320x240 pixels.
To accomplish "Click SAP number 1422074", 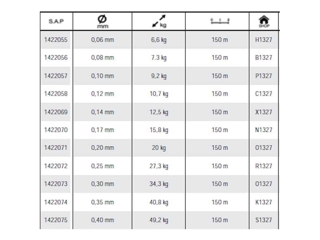I will click(x=56, y=202).
